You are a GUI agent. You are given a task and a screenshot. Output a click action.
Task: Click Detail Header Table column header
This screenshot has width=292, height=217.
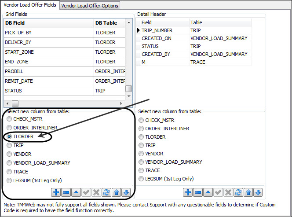pos(221,22)
